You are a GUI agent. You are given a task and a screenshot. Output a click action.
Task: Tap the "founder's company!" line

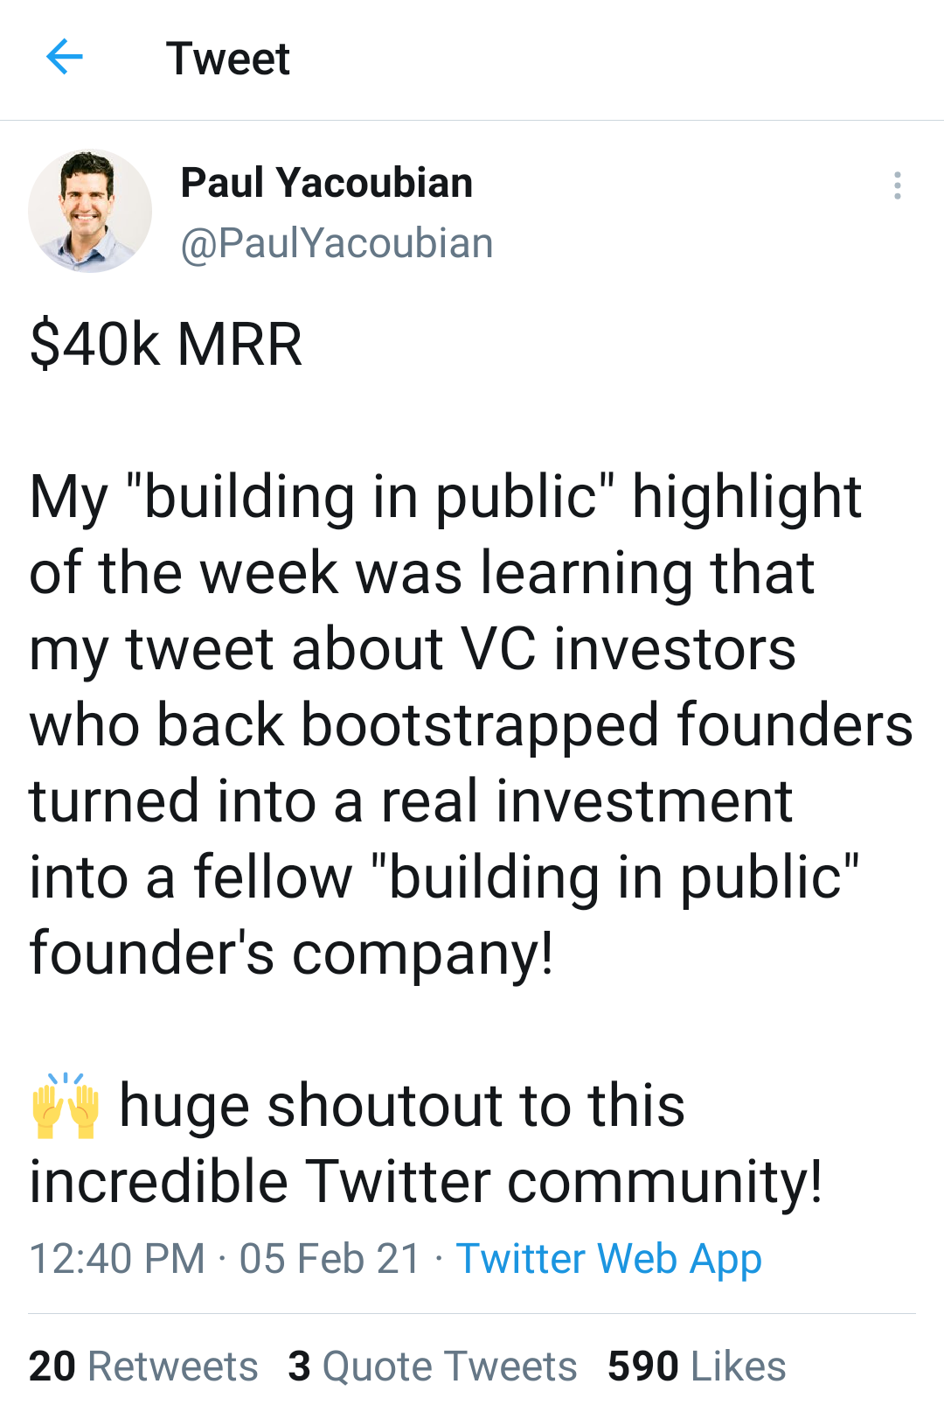point(292,953)
